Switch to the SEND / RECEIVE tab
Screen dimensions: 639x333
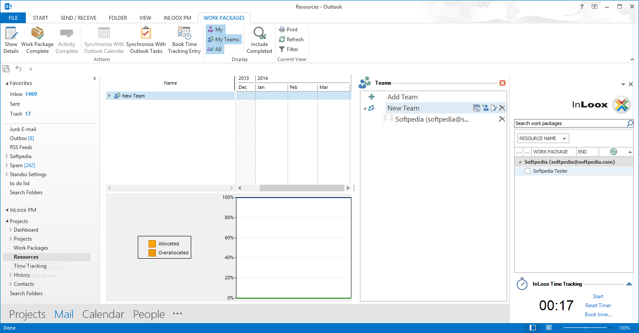coord(78,18)
